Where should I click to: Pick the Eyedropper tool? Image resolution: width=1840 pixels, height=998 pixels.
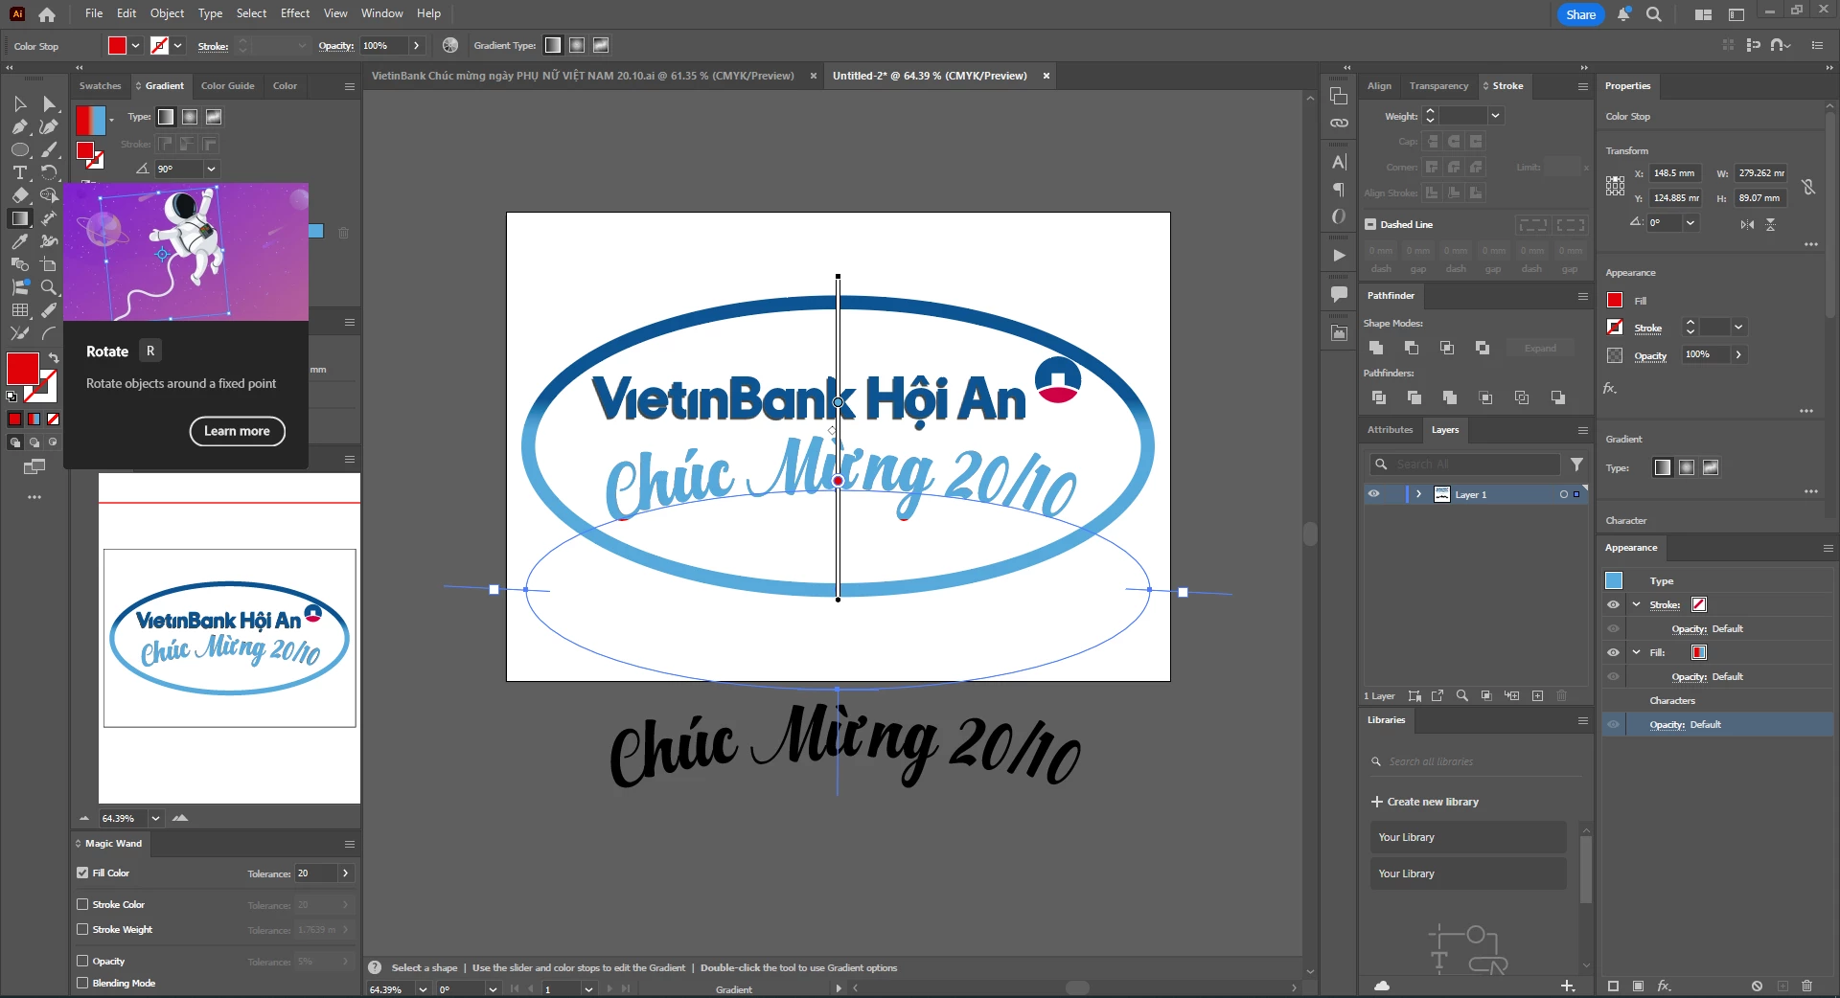19,241
